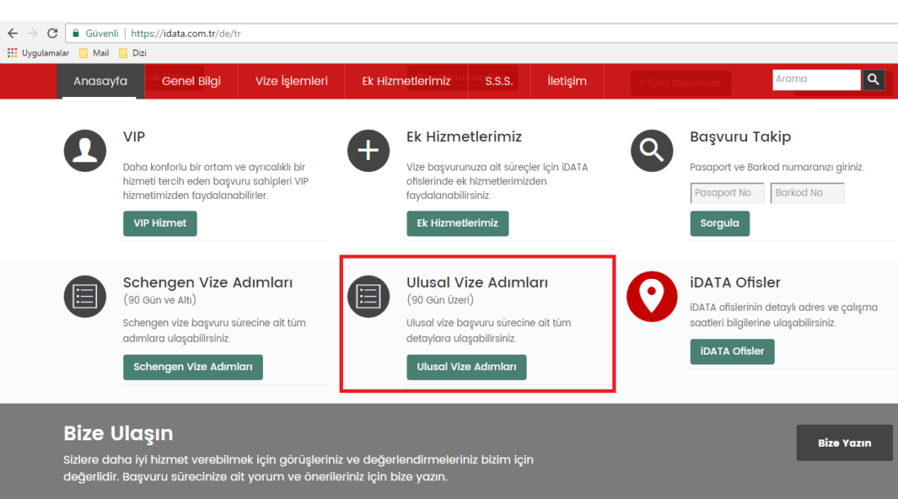
Task: Select the Anasayfa navigation tab
Action: (x=100, y=81)
